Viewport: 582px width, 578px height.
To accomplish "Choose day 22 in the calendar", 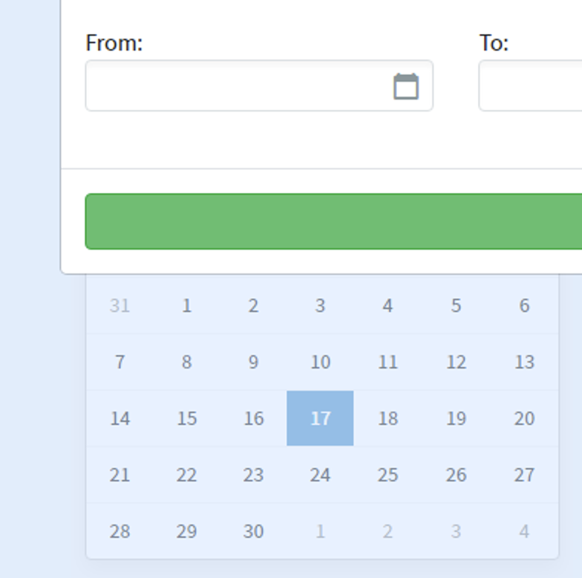I will coord(186,475).
